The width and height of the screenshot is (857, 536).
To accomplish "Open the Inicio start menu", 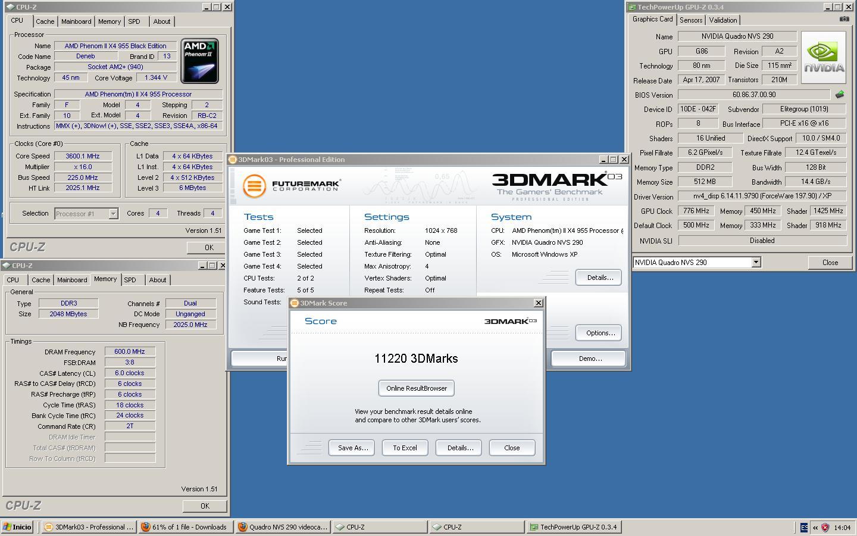I will tap(17, 527).
